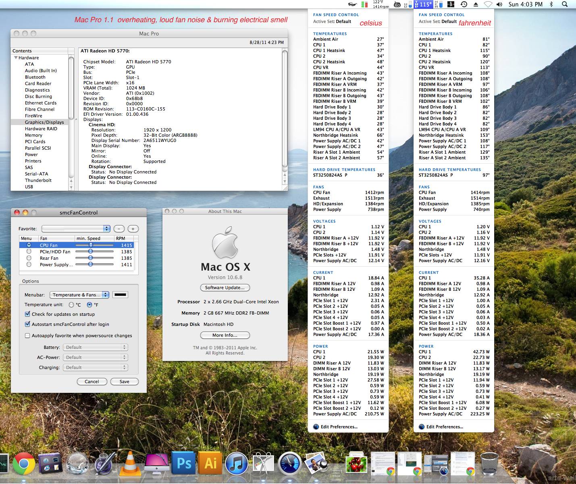Open the iStat HD disk menu bar item
This screenshot has height=484, width=576.
pos(408,4)
